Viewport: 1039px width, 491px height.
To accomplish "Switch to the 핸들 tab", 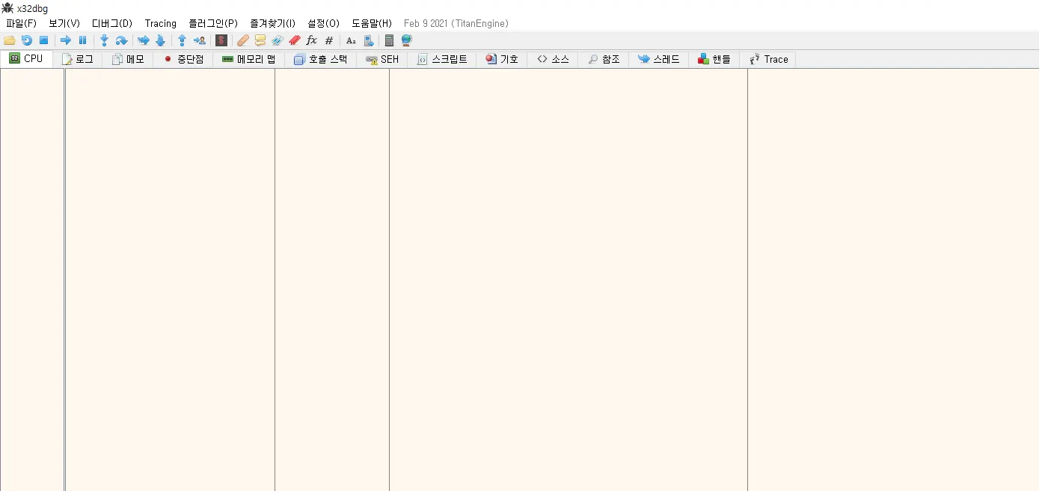I will click(714, 59).
